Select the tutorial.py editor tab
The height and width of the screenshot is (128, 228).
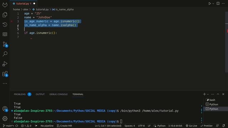pyautogui.click(x=24, y=4)
